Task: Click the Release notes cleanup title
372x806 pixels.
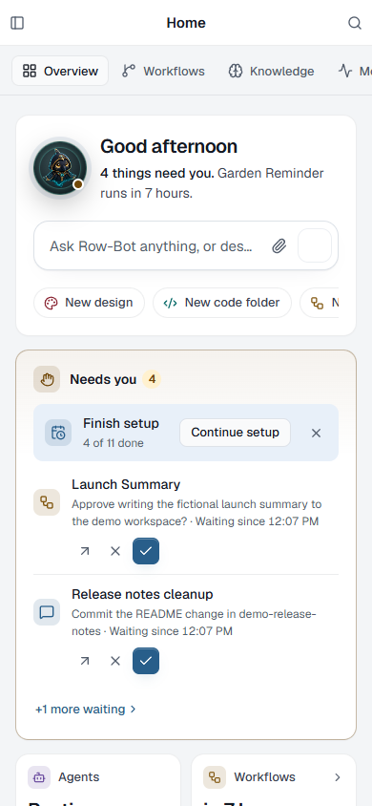Action: coord(142,594)
